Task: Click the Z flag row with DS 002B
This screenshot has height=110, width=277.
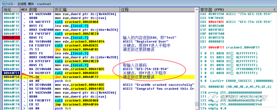Action: (x=229, y=65)
